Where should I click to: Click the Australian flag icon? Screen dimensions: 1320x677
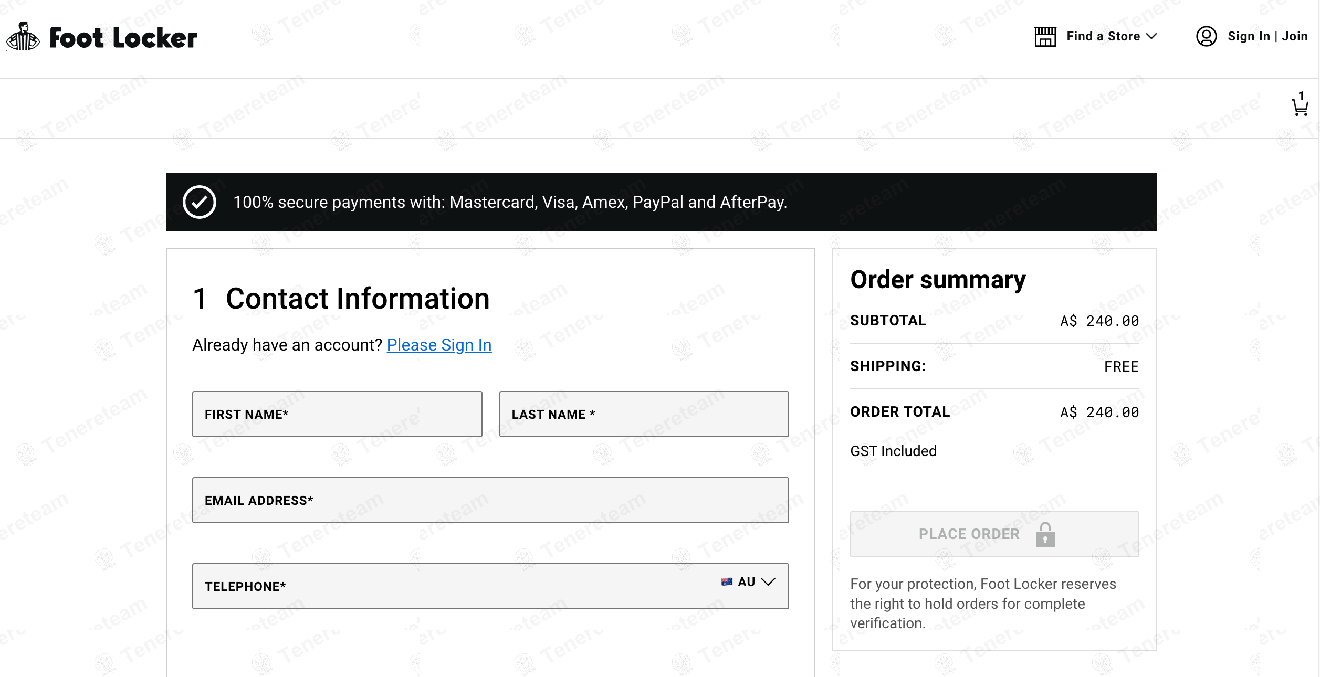(727, 582)
